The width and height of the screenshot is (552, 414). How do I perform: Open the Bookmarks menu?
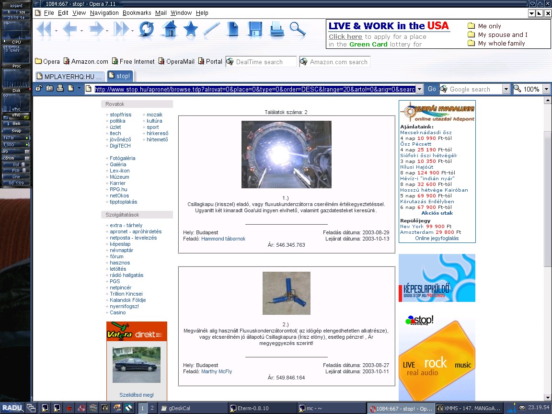click(137, 13)
